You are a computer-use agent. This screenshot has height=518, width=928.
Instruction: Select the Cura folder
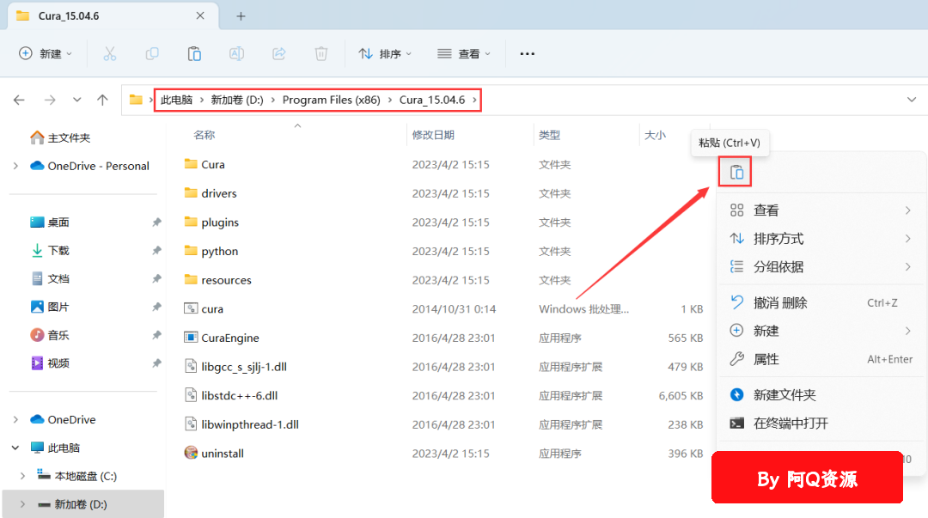(x=205, y=165)
